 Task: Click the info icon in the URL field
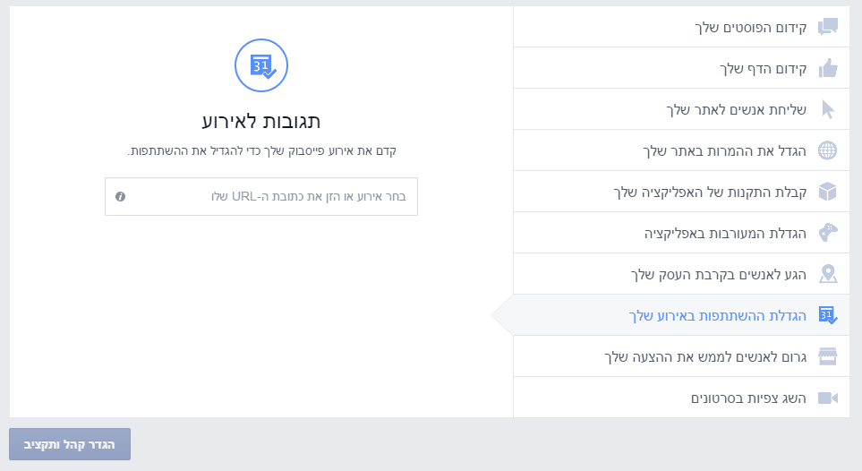(x=120, y=196)
